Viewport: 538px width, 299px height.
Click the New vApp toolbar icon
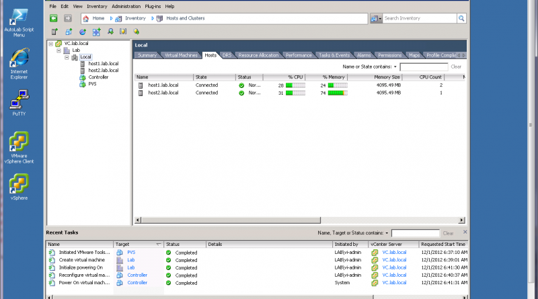pyautogui.click(x=96, y=32)
